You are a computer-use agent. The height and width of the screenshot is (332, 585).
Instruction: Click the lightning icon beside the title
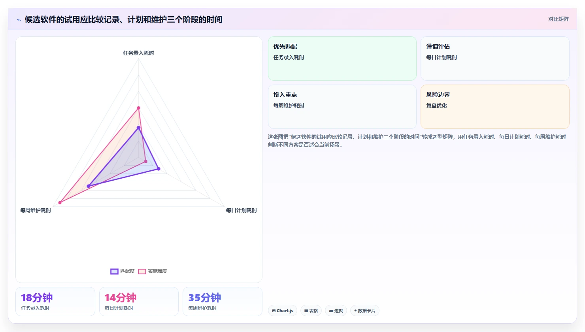pos(19,20)
